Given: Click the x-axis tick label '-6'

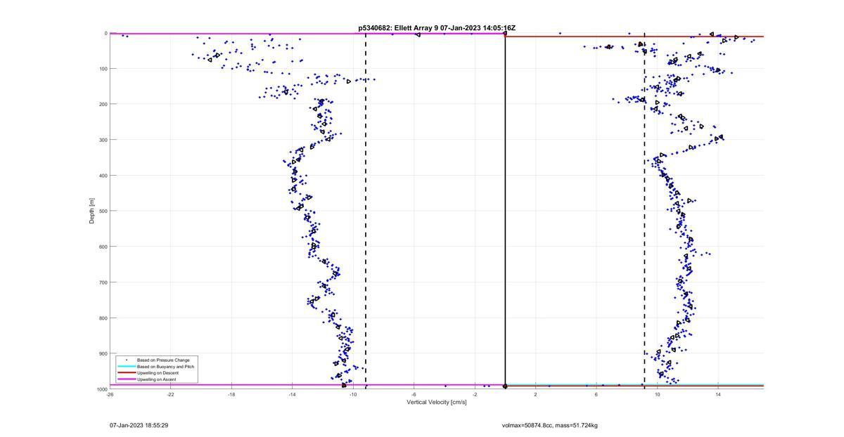Looking at the screenshot, I should pyautogui.click(x=414, y=395).
